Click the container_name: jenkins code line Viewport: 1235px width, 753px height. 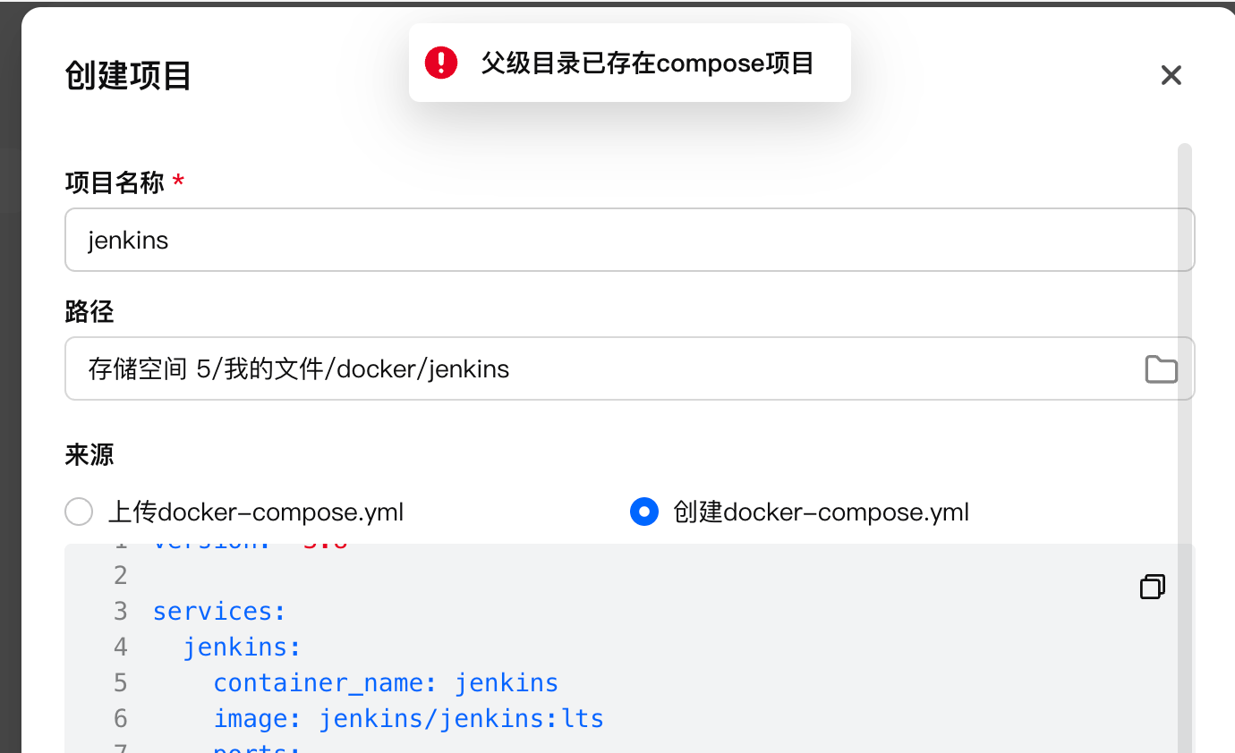(386, 682)
